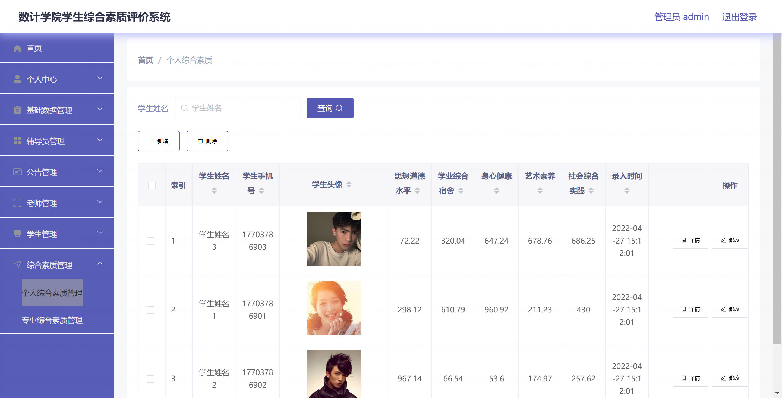Click the paper-plane icon beside 综合素质管理
Screen dimensions: 782x398
pos(17,265)
